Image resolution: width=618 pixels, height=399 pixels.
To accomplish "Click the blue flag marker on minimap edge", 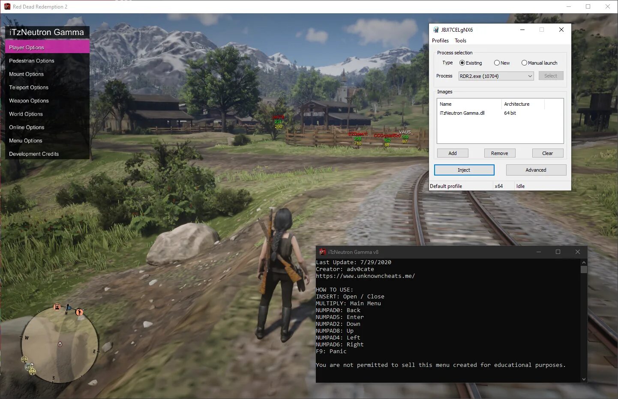I will [x=69, y=307].
